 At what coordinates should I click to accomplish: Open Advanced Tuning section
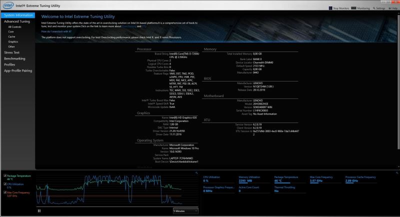point(17,21)
